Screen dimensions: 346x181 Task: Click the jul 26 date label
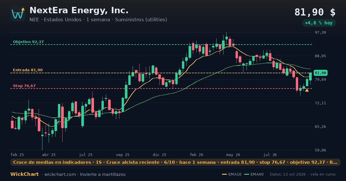point(270,155)
